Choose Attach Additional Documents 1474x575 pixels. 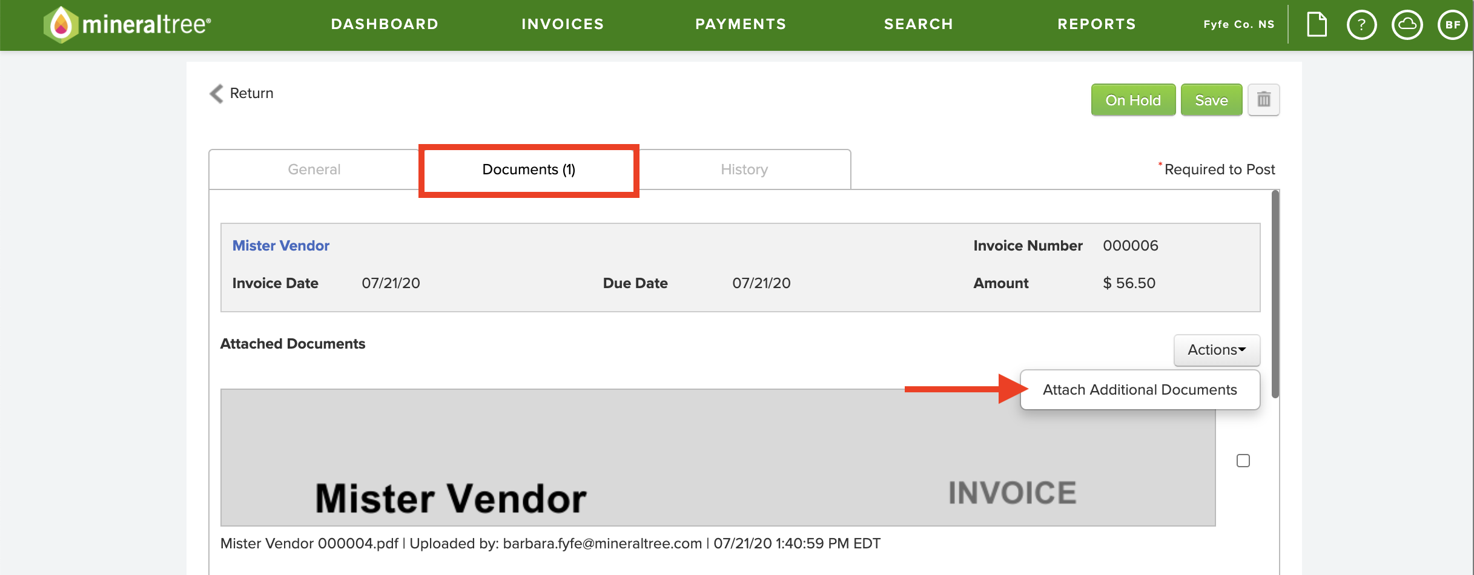[1139, 390]
